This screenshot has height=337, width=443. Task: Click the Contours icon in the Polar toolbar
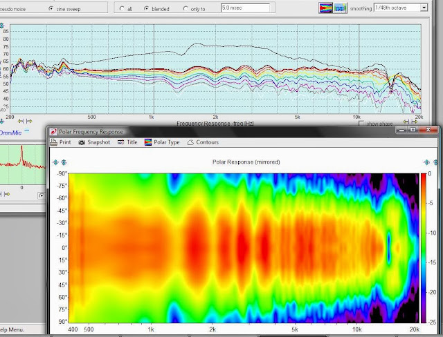[x=190, y=142]
